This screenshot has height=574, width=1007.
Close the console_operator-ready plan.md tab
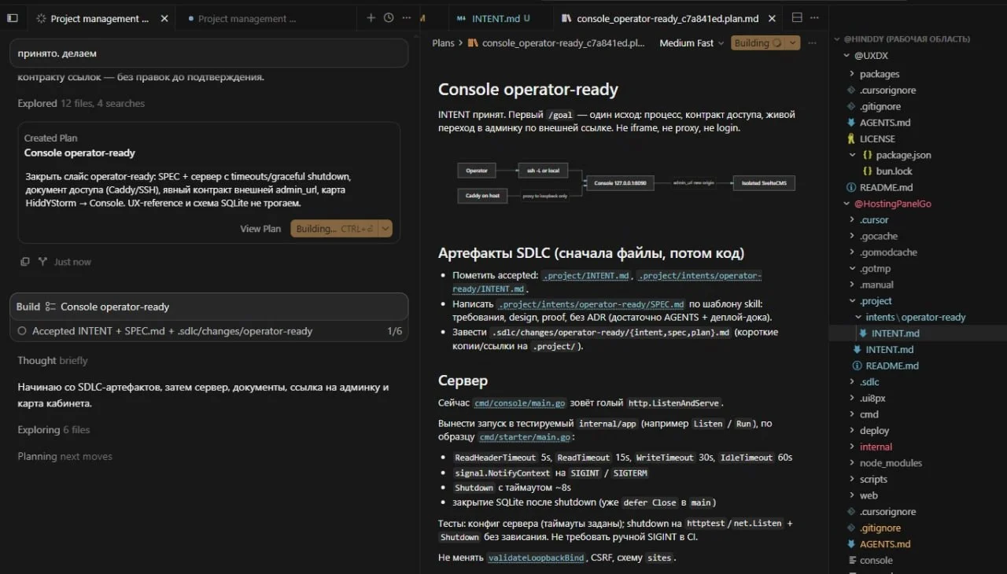click(772, 18)
